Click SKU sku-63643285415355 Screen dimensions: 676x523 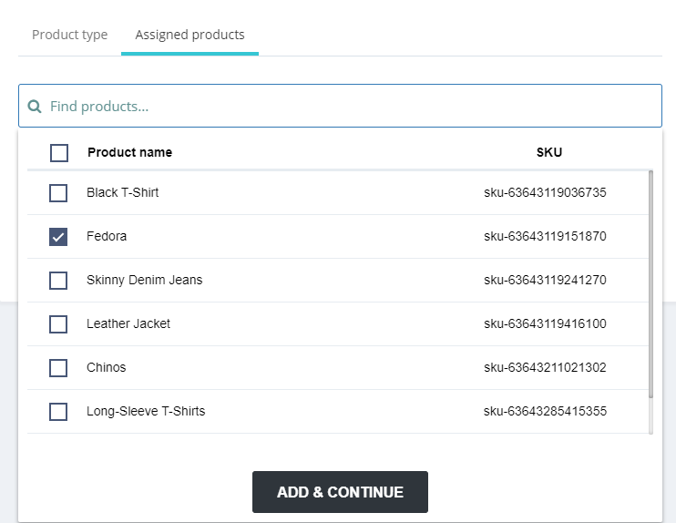click(x=545, y=412)
